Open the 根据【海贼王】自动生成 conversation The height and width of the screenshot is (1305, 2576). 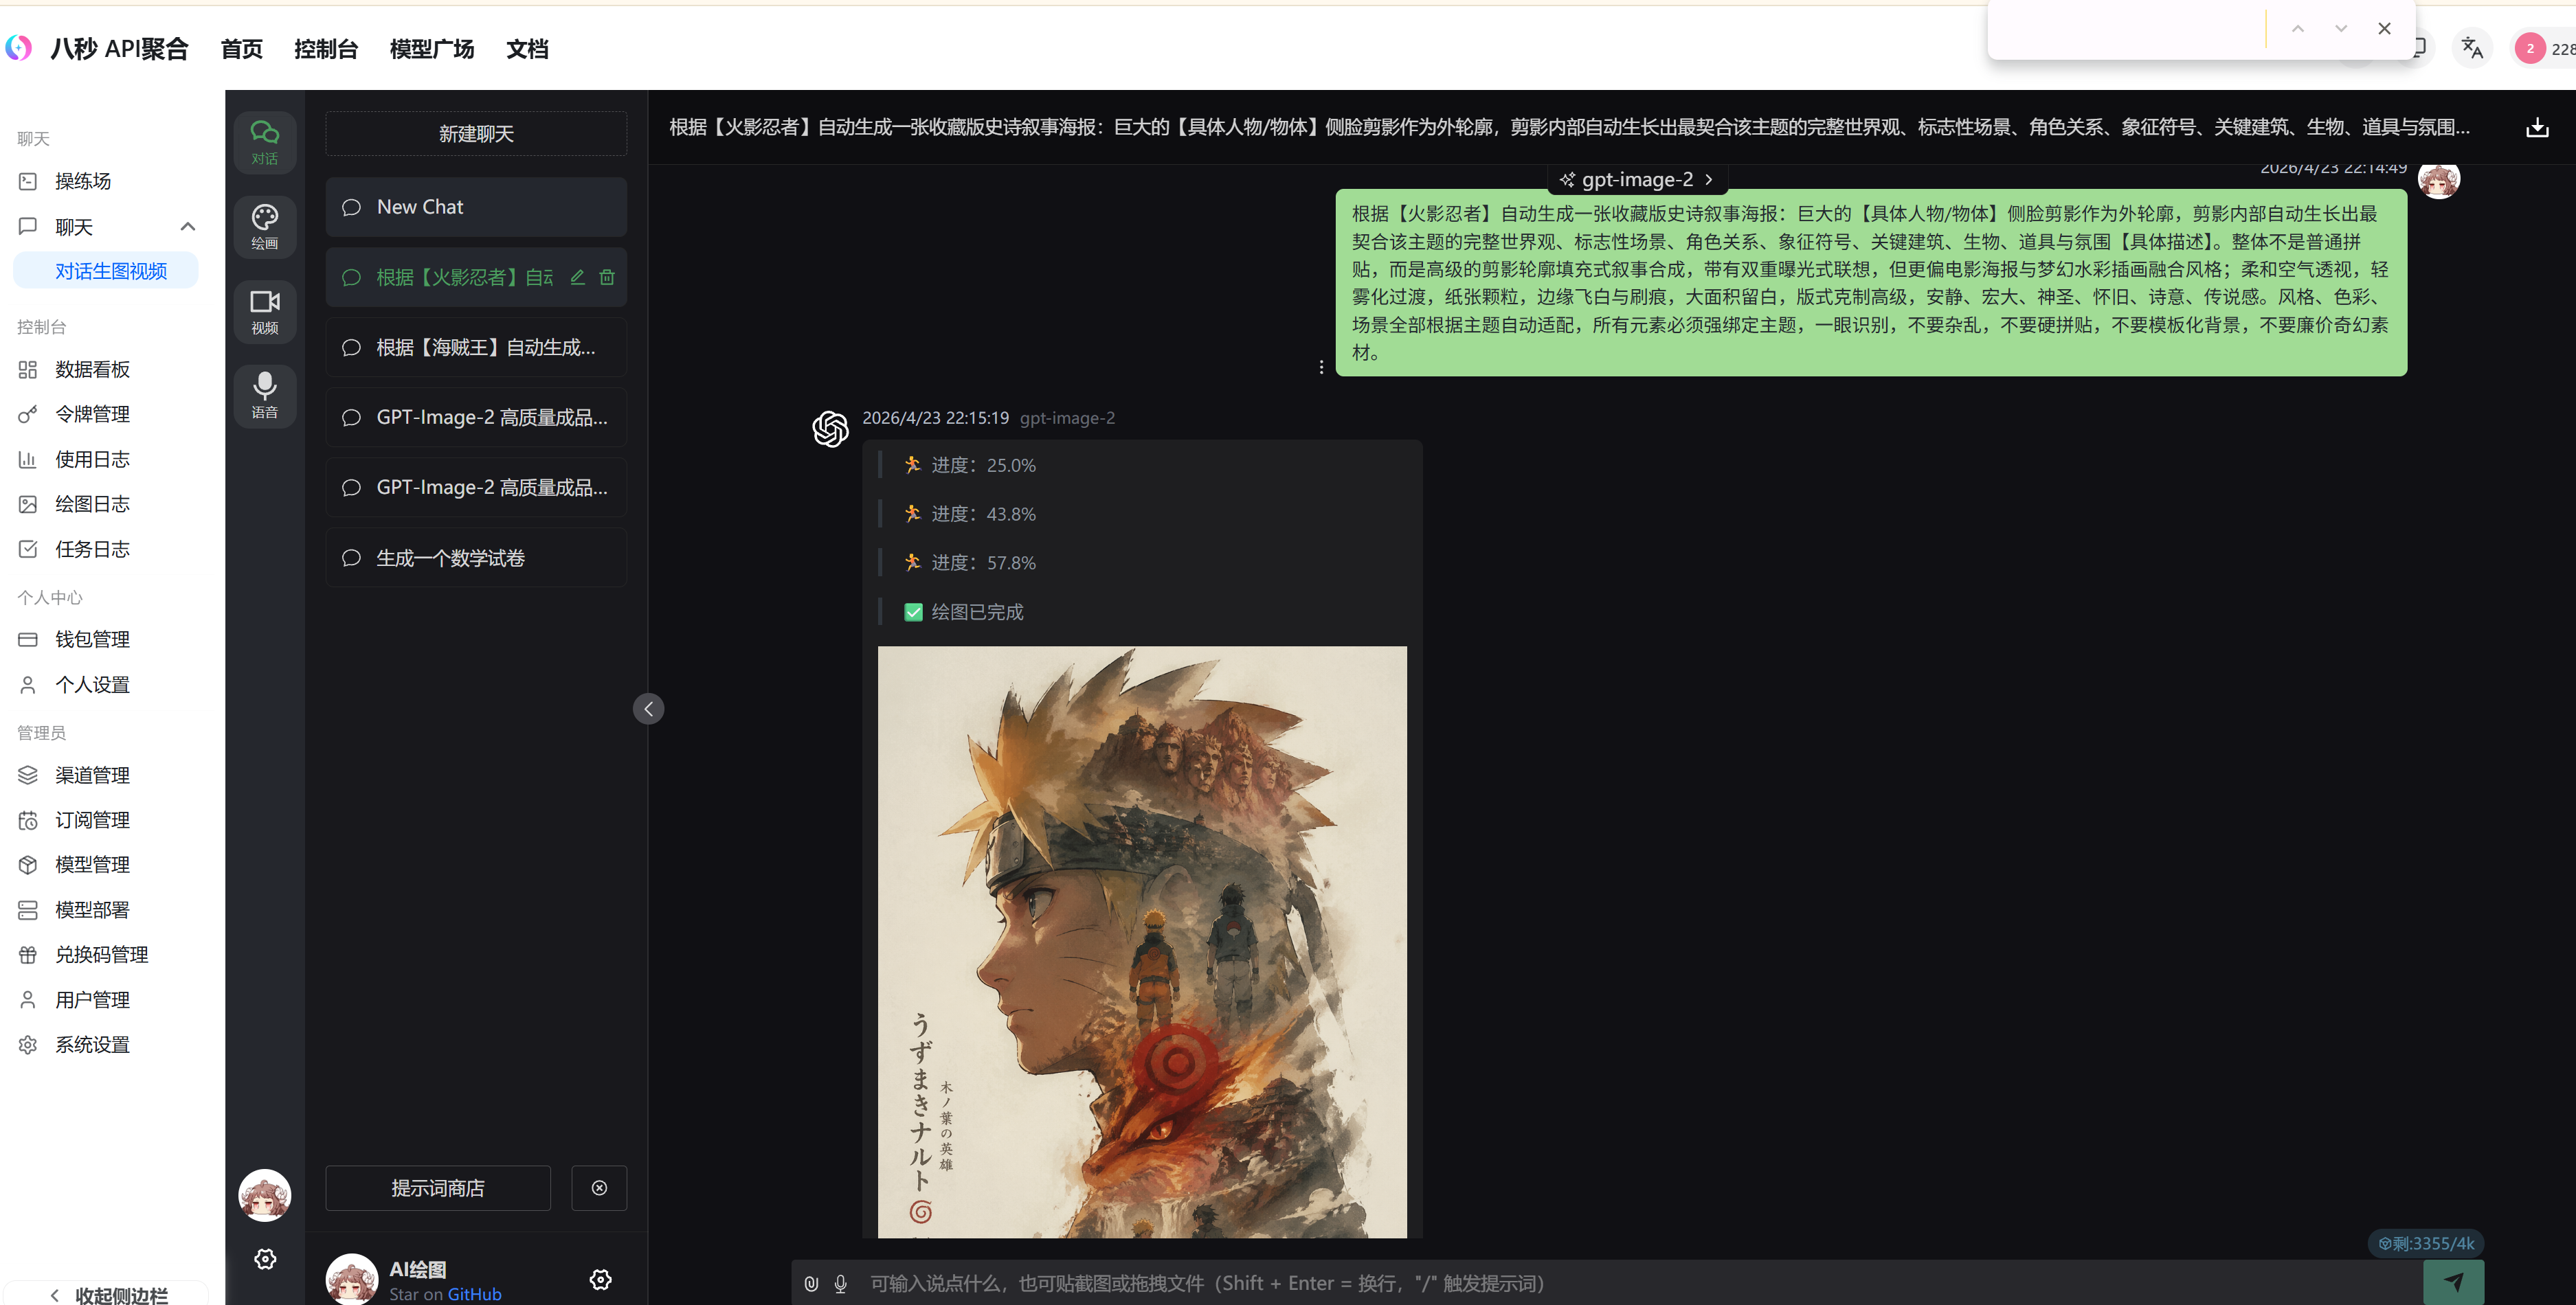[x=476, y=347]
